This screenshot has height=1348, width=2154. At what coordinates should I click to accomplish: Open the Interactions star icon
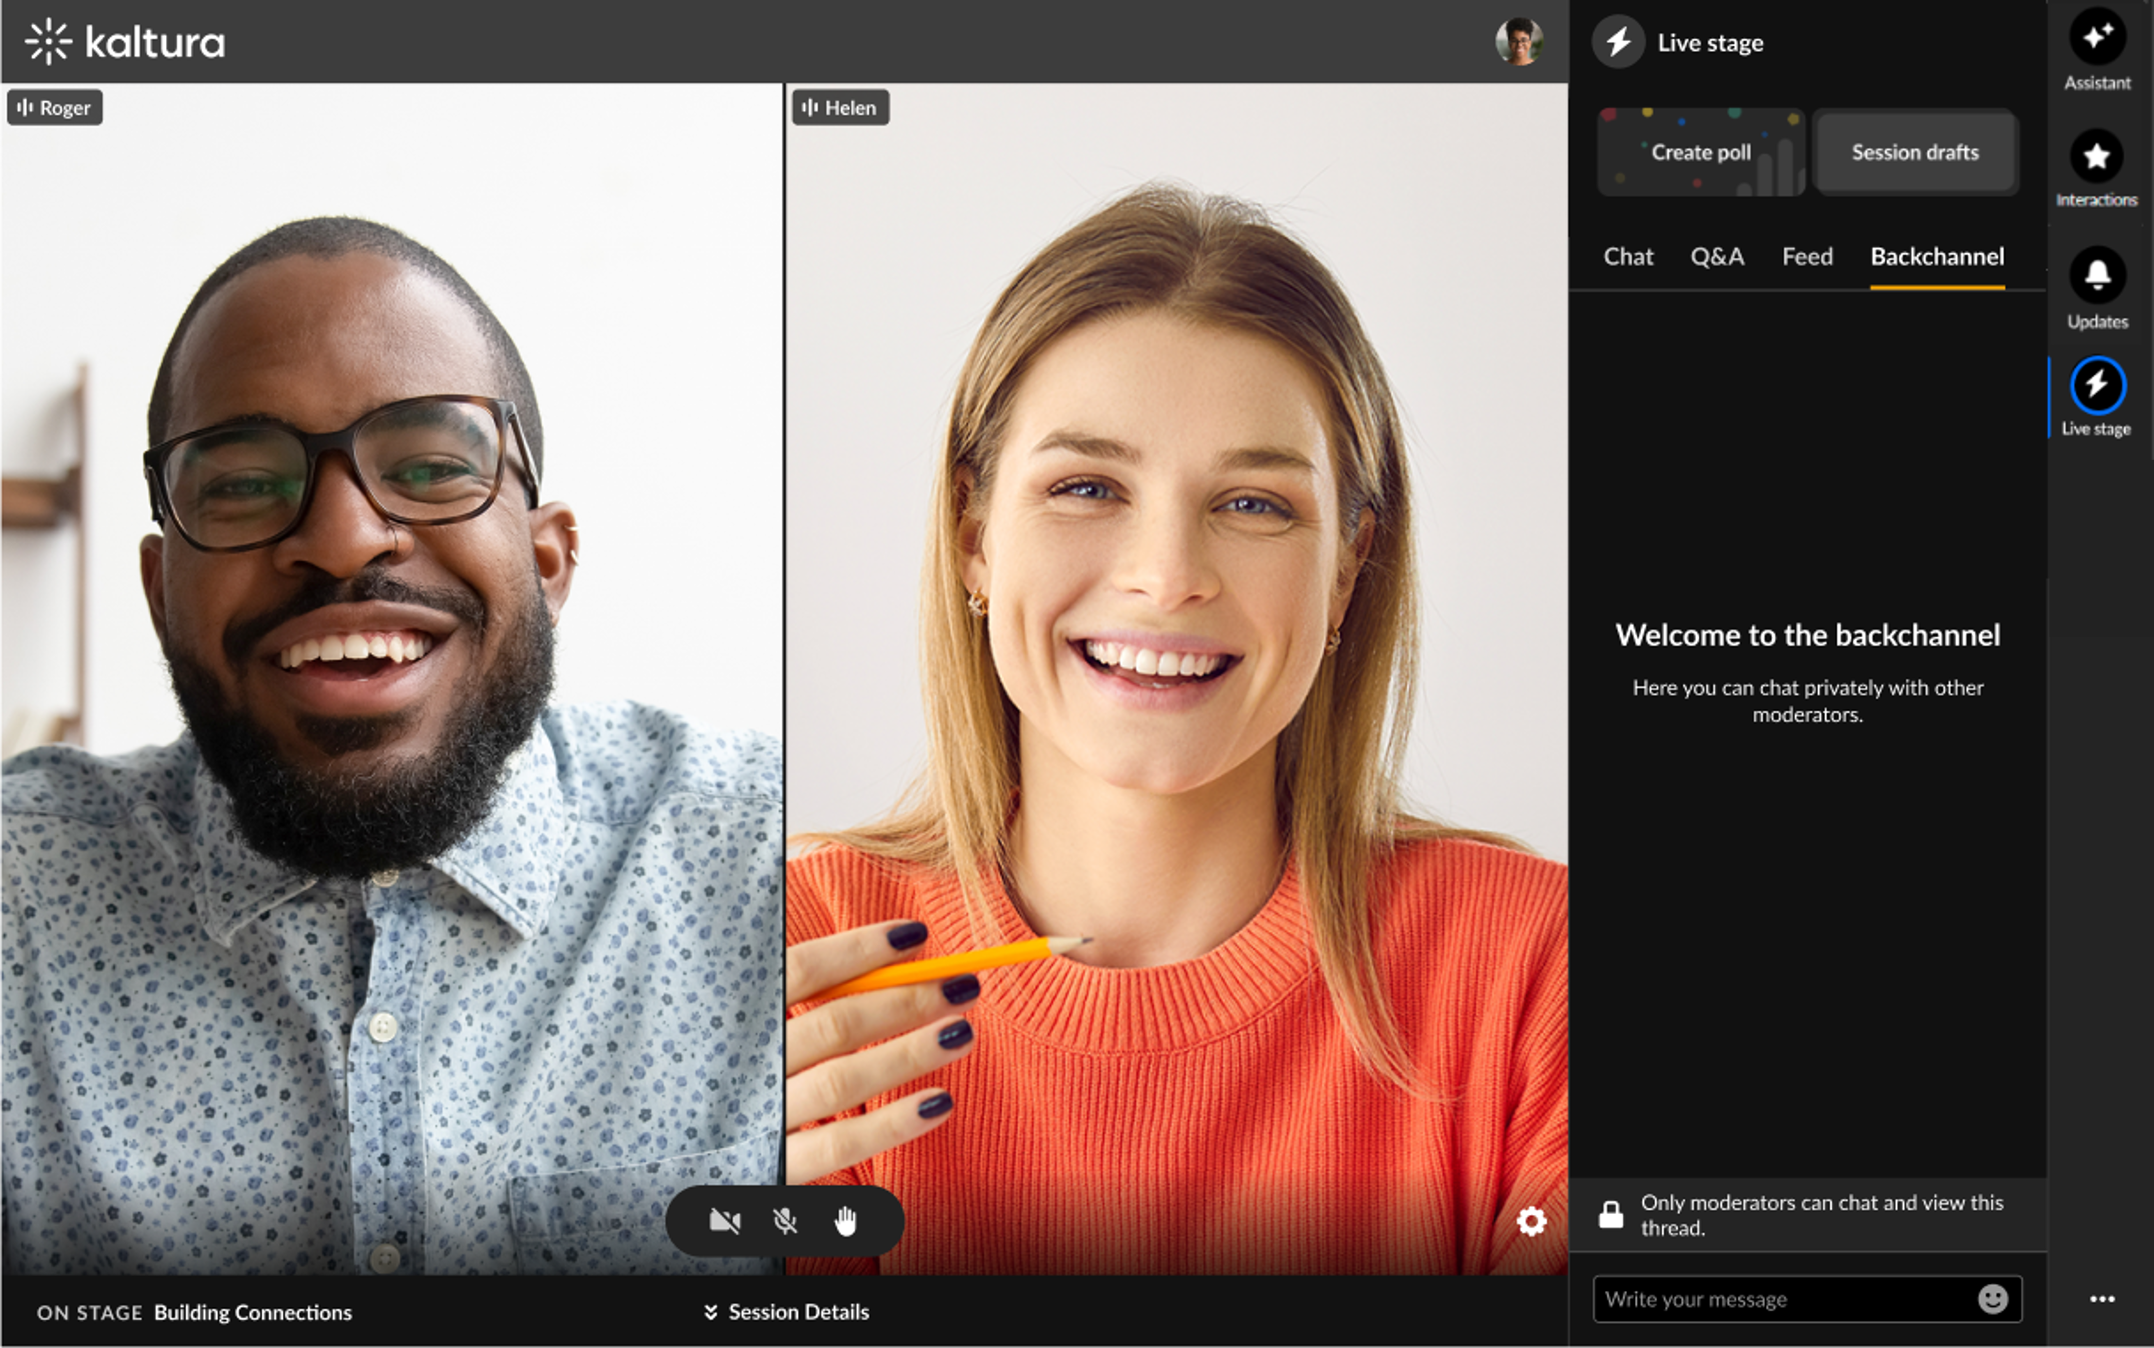(x=2096, y=157)
